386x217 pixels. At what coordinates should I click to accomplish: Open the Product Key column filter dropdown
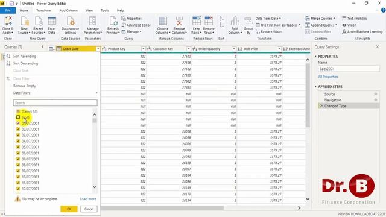click(x=144, y=49)
